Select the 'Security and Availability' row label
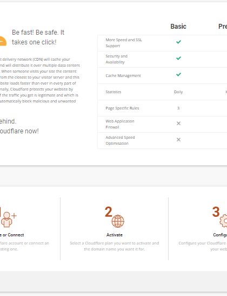 (x=117, y=59)
